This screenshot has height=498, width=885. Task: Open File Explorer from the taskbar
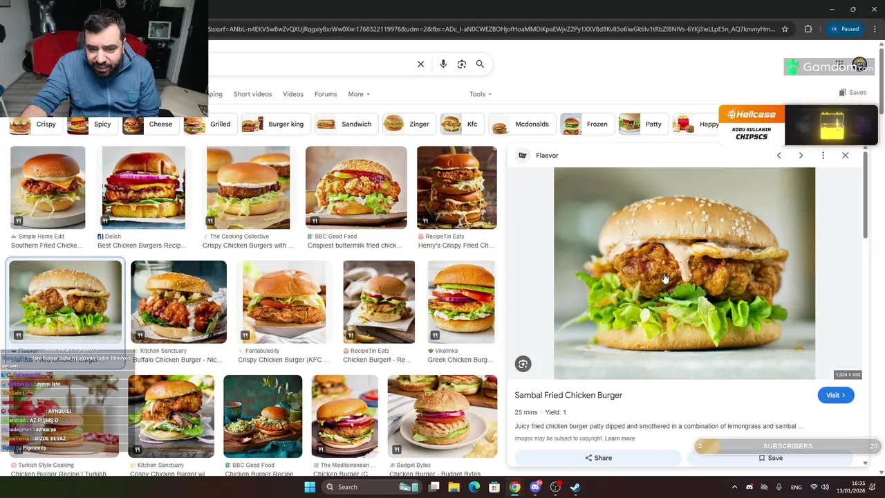pos(454,487)
